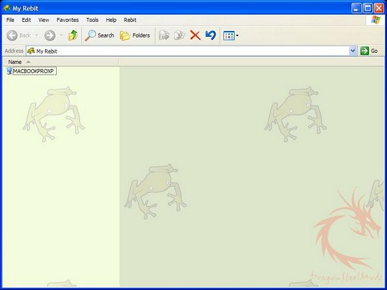Expand the Back button history arrow

point(36,35)
